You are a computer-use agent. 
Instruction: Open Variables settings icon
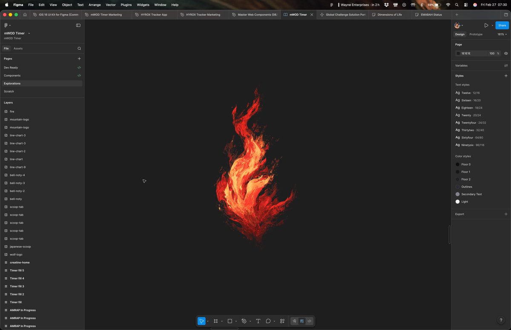(x=506, y=65)
